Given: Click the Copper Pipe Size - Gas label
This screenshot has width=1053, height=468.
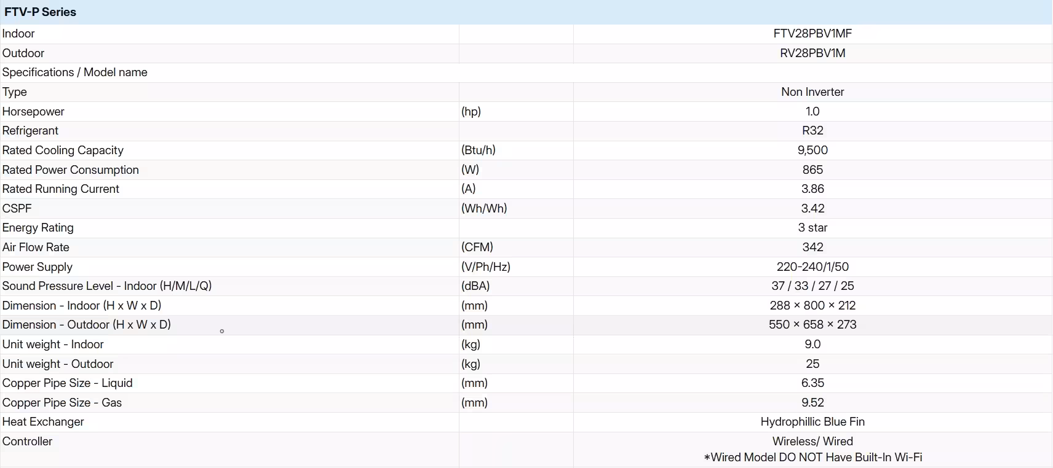Looking at the screenshot, I should tap(62, 403).
